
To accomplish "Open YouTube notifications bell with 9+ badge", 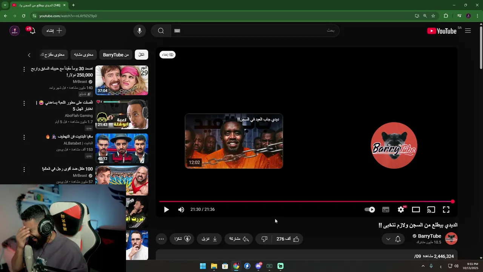I will [32, 31].
